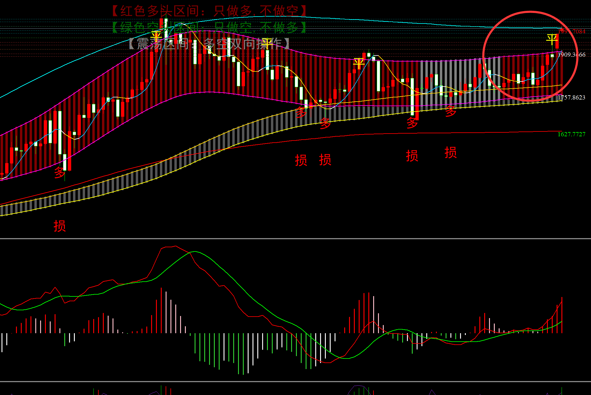Click the divider between price and MACD panes
Image resolution: width=591 pixels, height=395 pixels.
(295, 239)
